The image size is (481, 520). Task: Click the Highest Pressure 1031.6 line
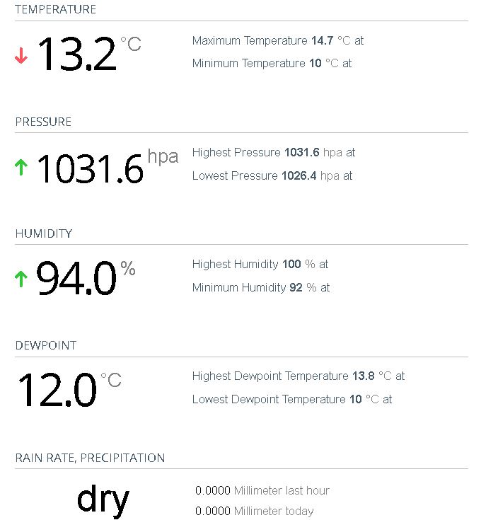pyautogui.click(x=273, y=152)
